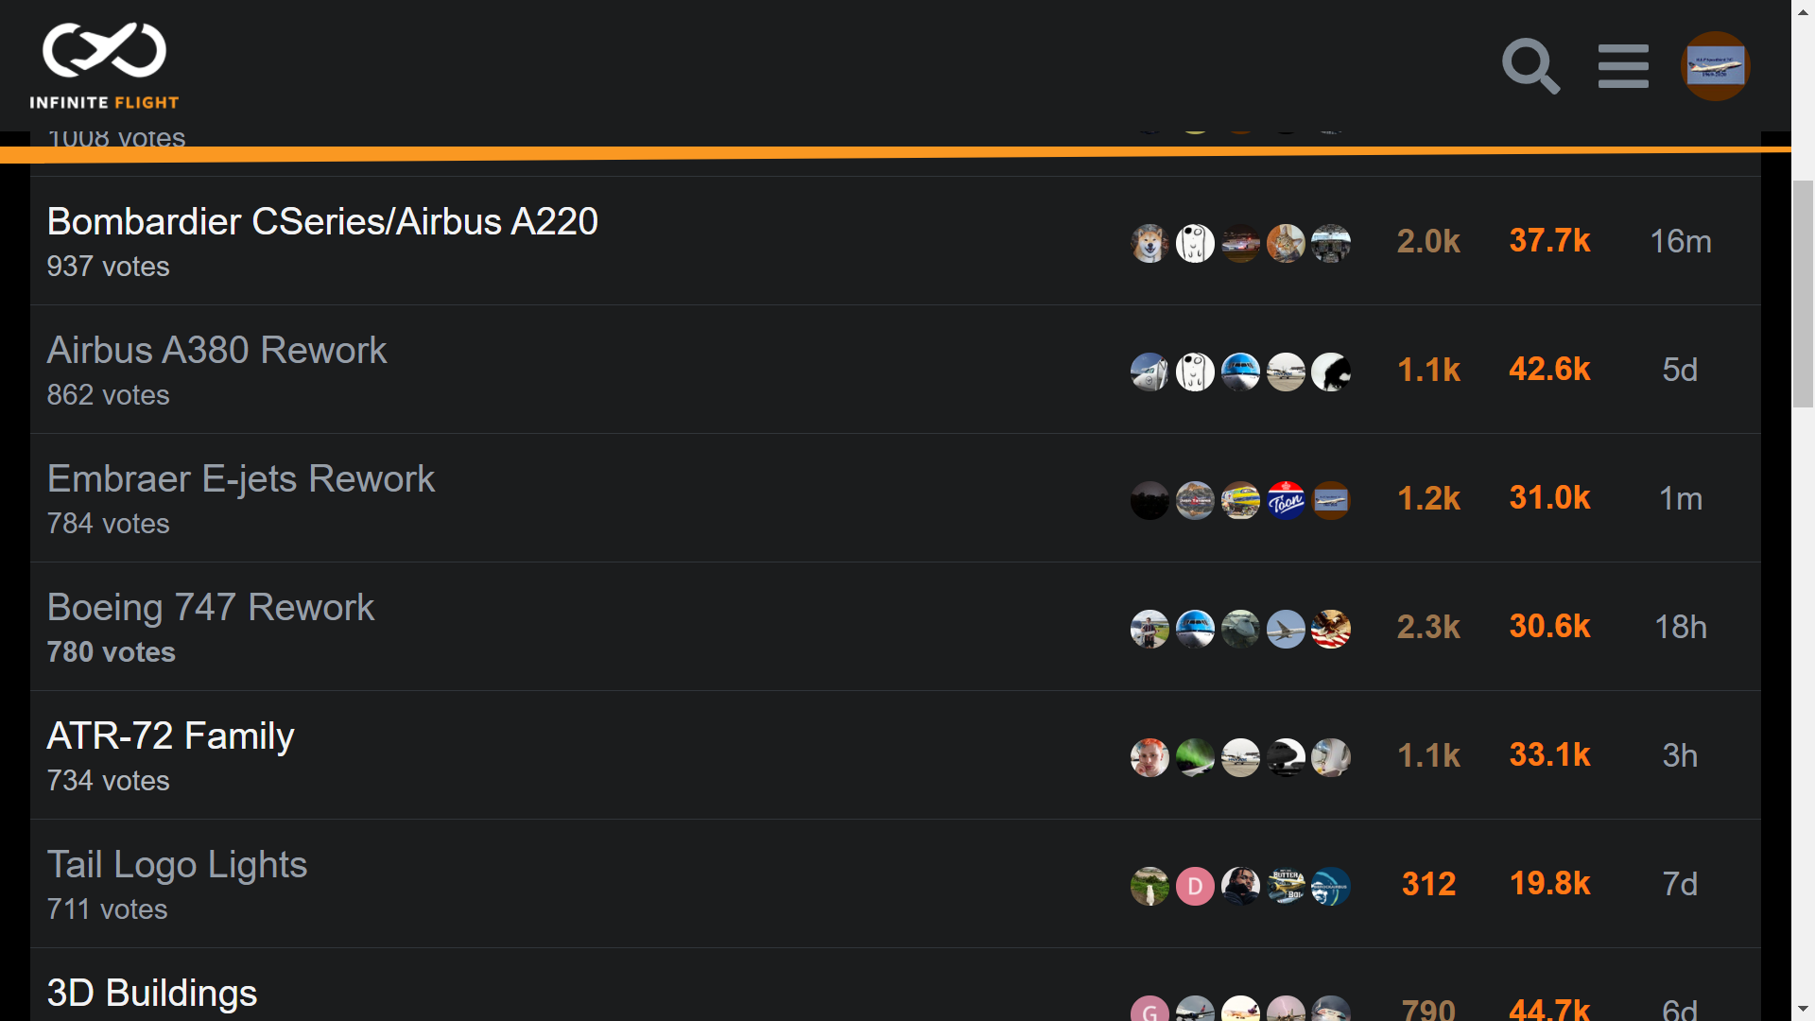Image resolution: width=1815 pixels, height=1021 pixels.
Task: Click the Infinite Flight logo
Action: (104, 64)
